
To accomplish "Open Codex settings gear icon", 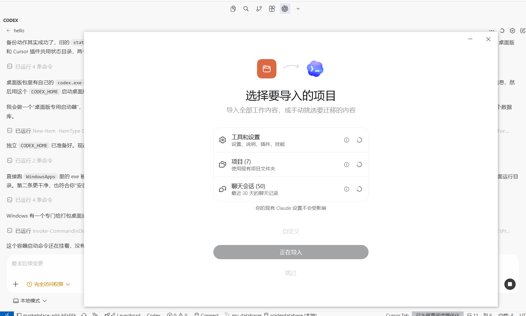I will [x=512, y=31].
